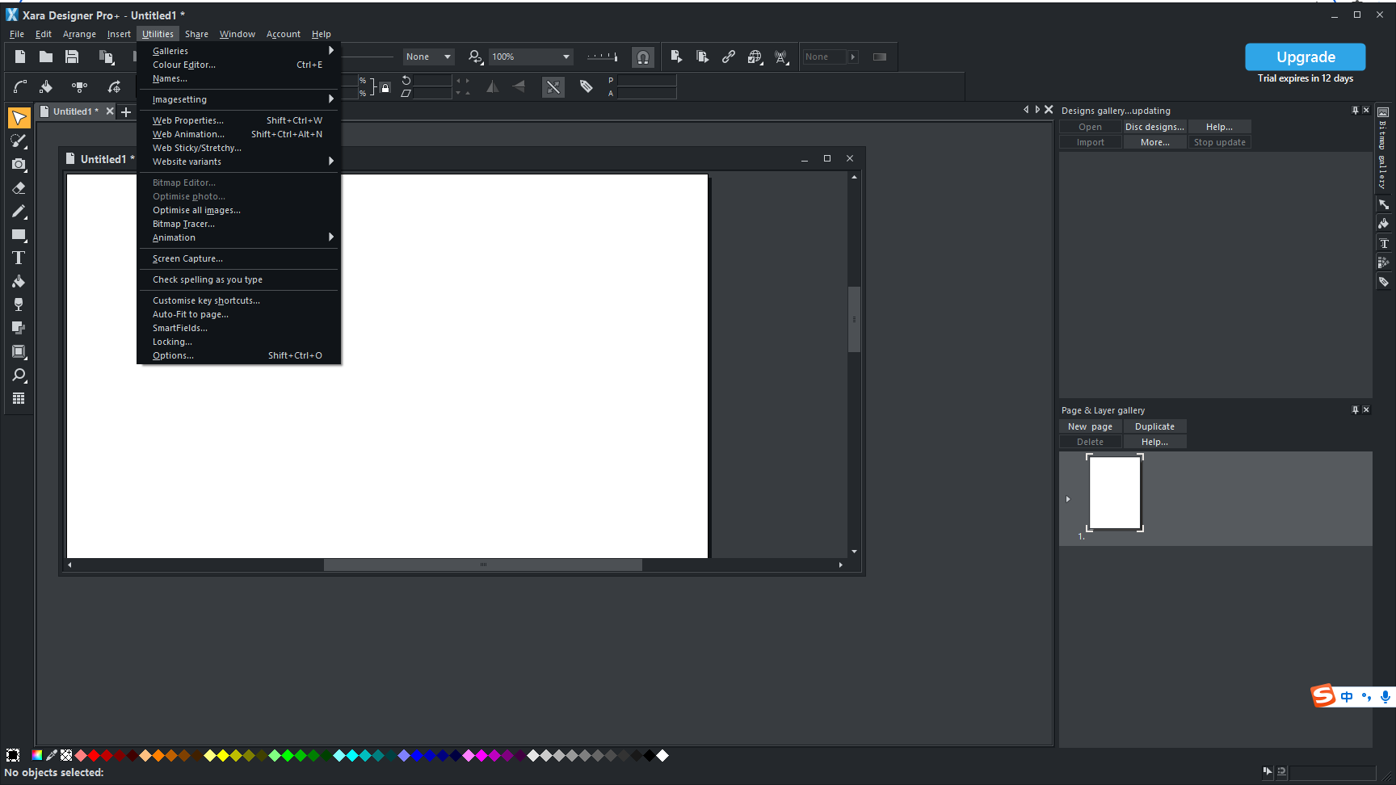Open the Arrange menu
Image resolution: width=1396 pixels, height=785 pixels.
click(x=79, y=34)
